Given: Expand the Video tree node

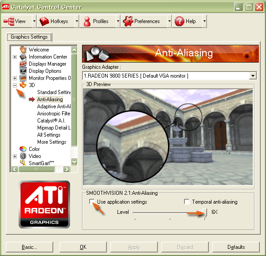Looking at the screenshot, I should click(x=15, y=156).
